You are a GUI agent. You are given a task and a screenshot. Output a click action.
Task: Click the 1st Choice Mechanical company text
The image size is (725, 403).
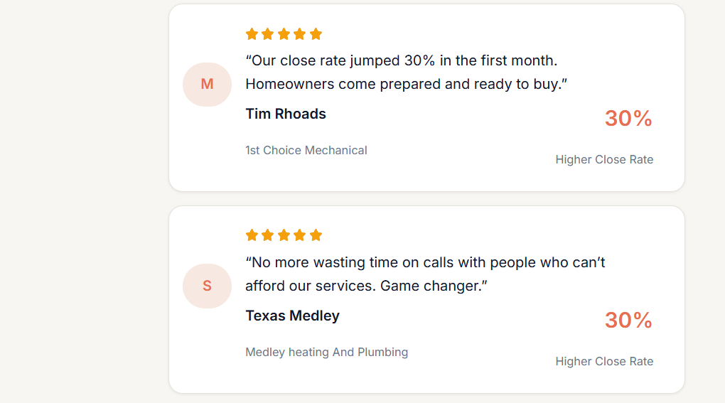coord(306,150)
